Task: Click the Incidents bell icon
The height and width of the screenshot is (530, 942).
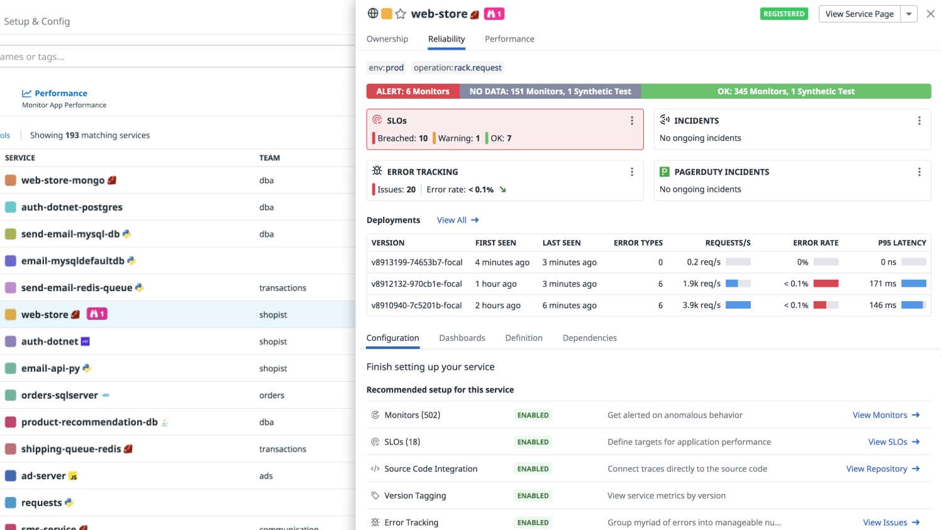Action: pos(665,120)
